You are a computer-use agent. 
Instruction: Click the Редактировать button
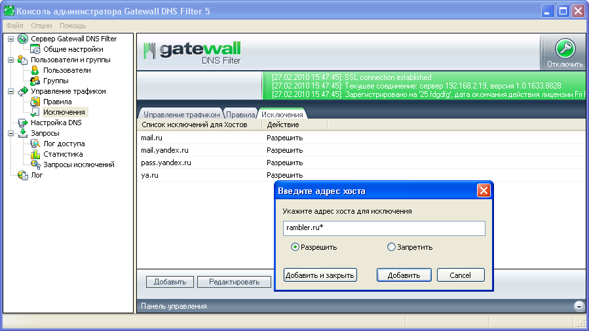[234, 282]
